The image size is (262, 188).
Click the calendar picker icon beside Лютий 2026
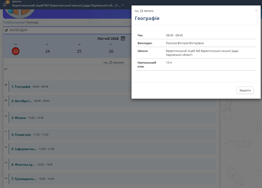(123, 39)
